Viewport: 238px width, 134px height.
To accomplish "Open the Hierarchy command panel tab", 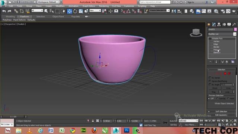I will (x=219, y=25).
